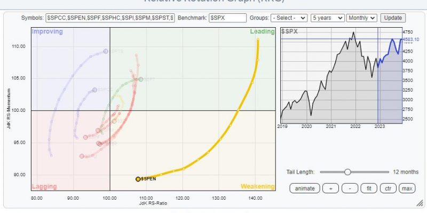The image size is (427, 213).
Task: Click the Tail Length slider handle
Action: tap(347, 172)
